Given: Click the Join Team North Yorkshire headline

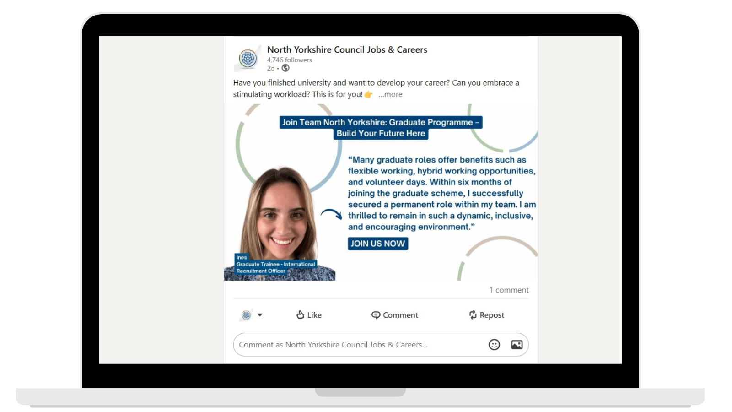Looking at the screenshot, I should point(381,128).
